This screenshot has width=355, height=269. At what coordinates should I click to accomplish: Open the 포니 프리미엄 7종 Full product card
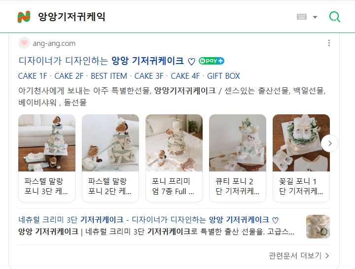tap(174, 158)
